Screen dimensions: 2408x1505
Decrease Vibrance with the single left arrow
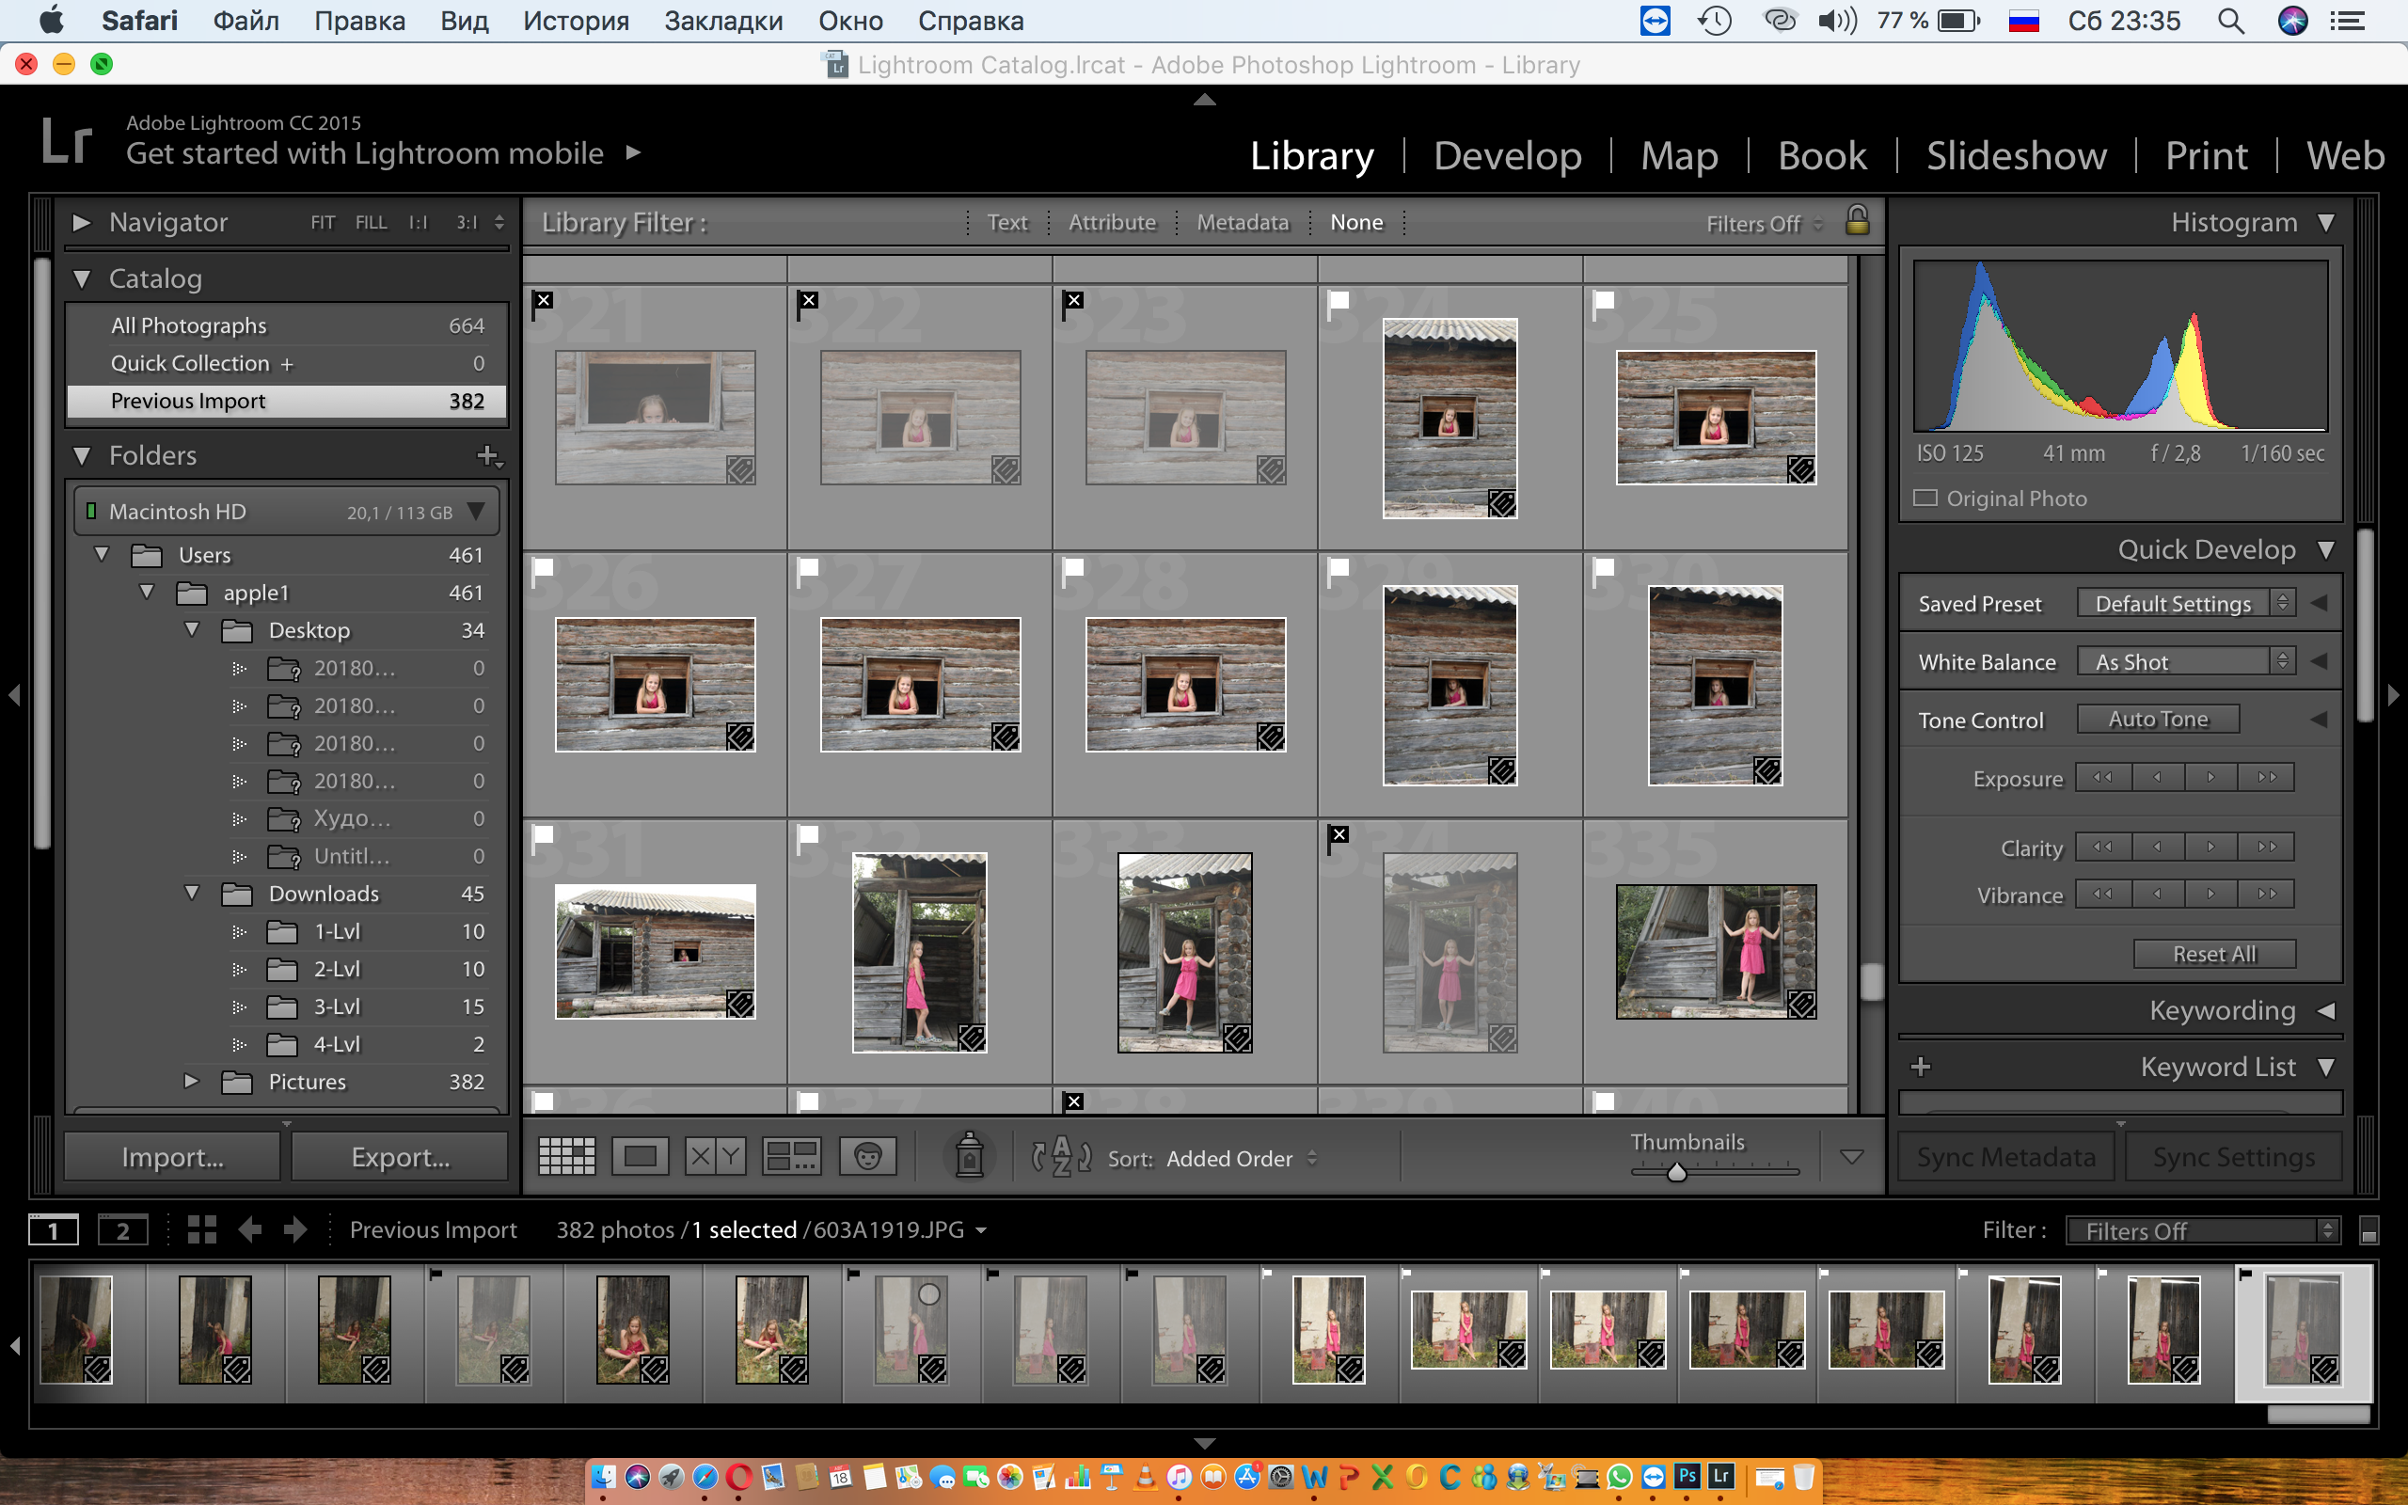pos(2158,894)
